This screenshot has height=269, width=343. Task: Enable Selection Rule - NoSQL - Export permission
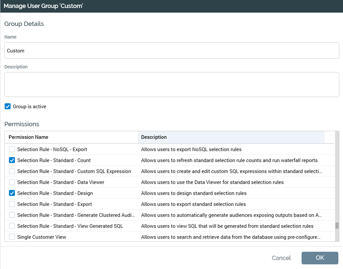click(x=12, y=149)
